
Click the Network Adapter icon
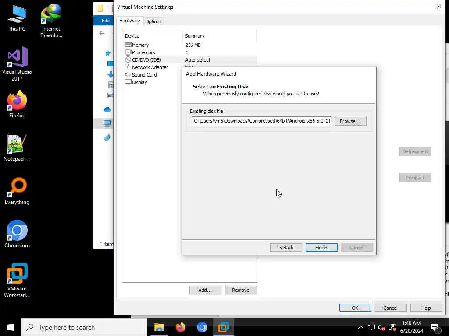128,67
